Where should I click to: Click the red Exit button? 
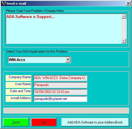point(44,122)
